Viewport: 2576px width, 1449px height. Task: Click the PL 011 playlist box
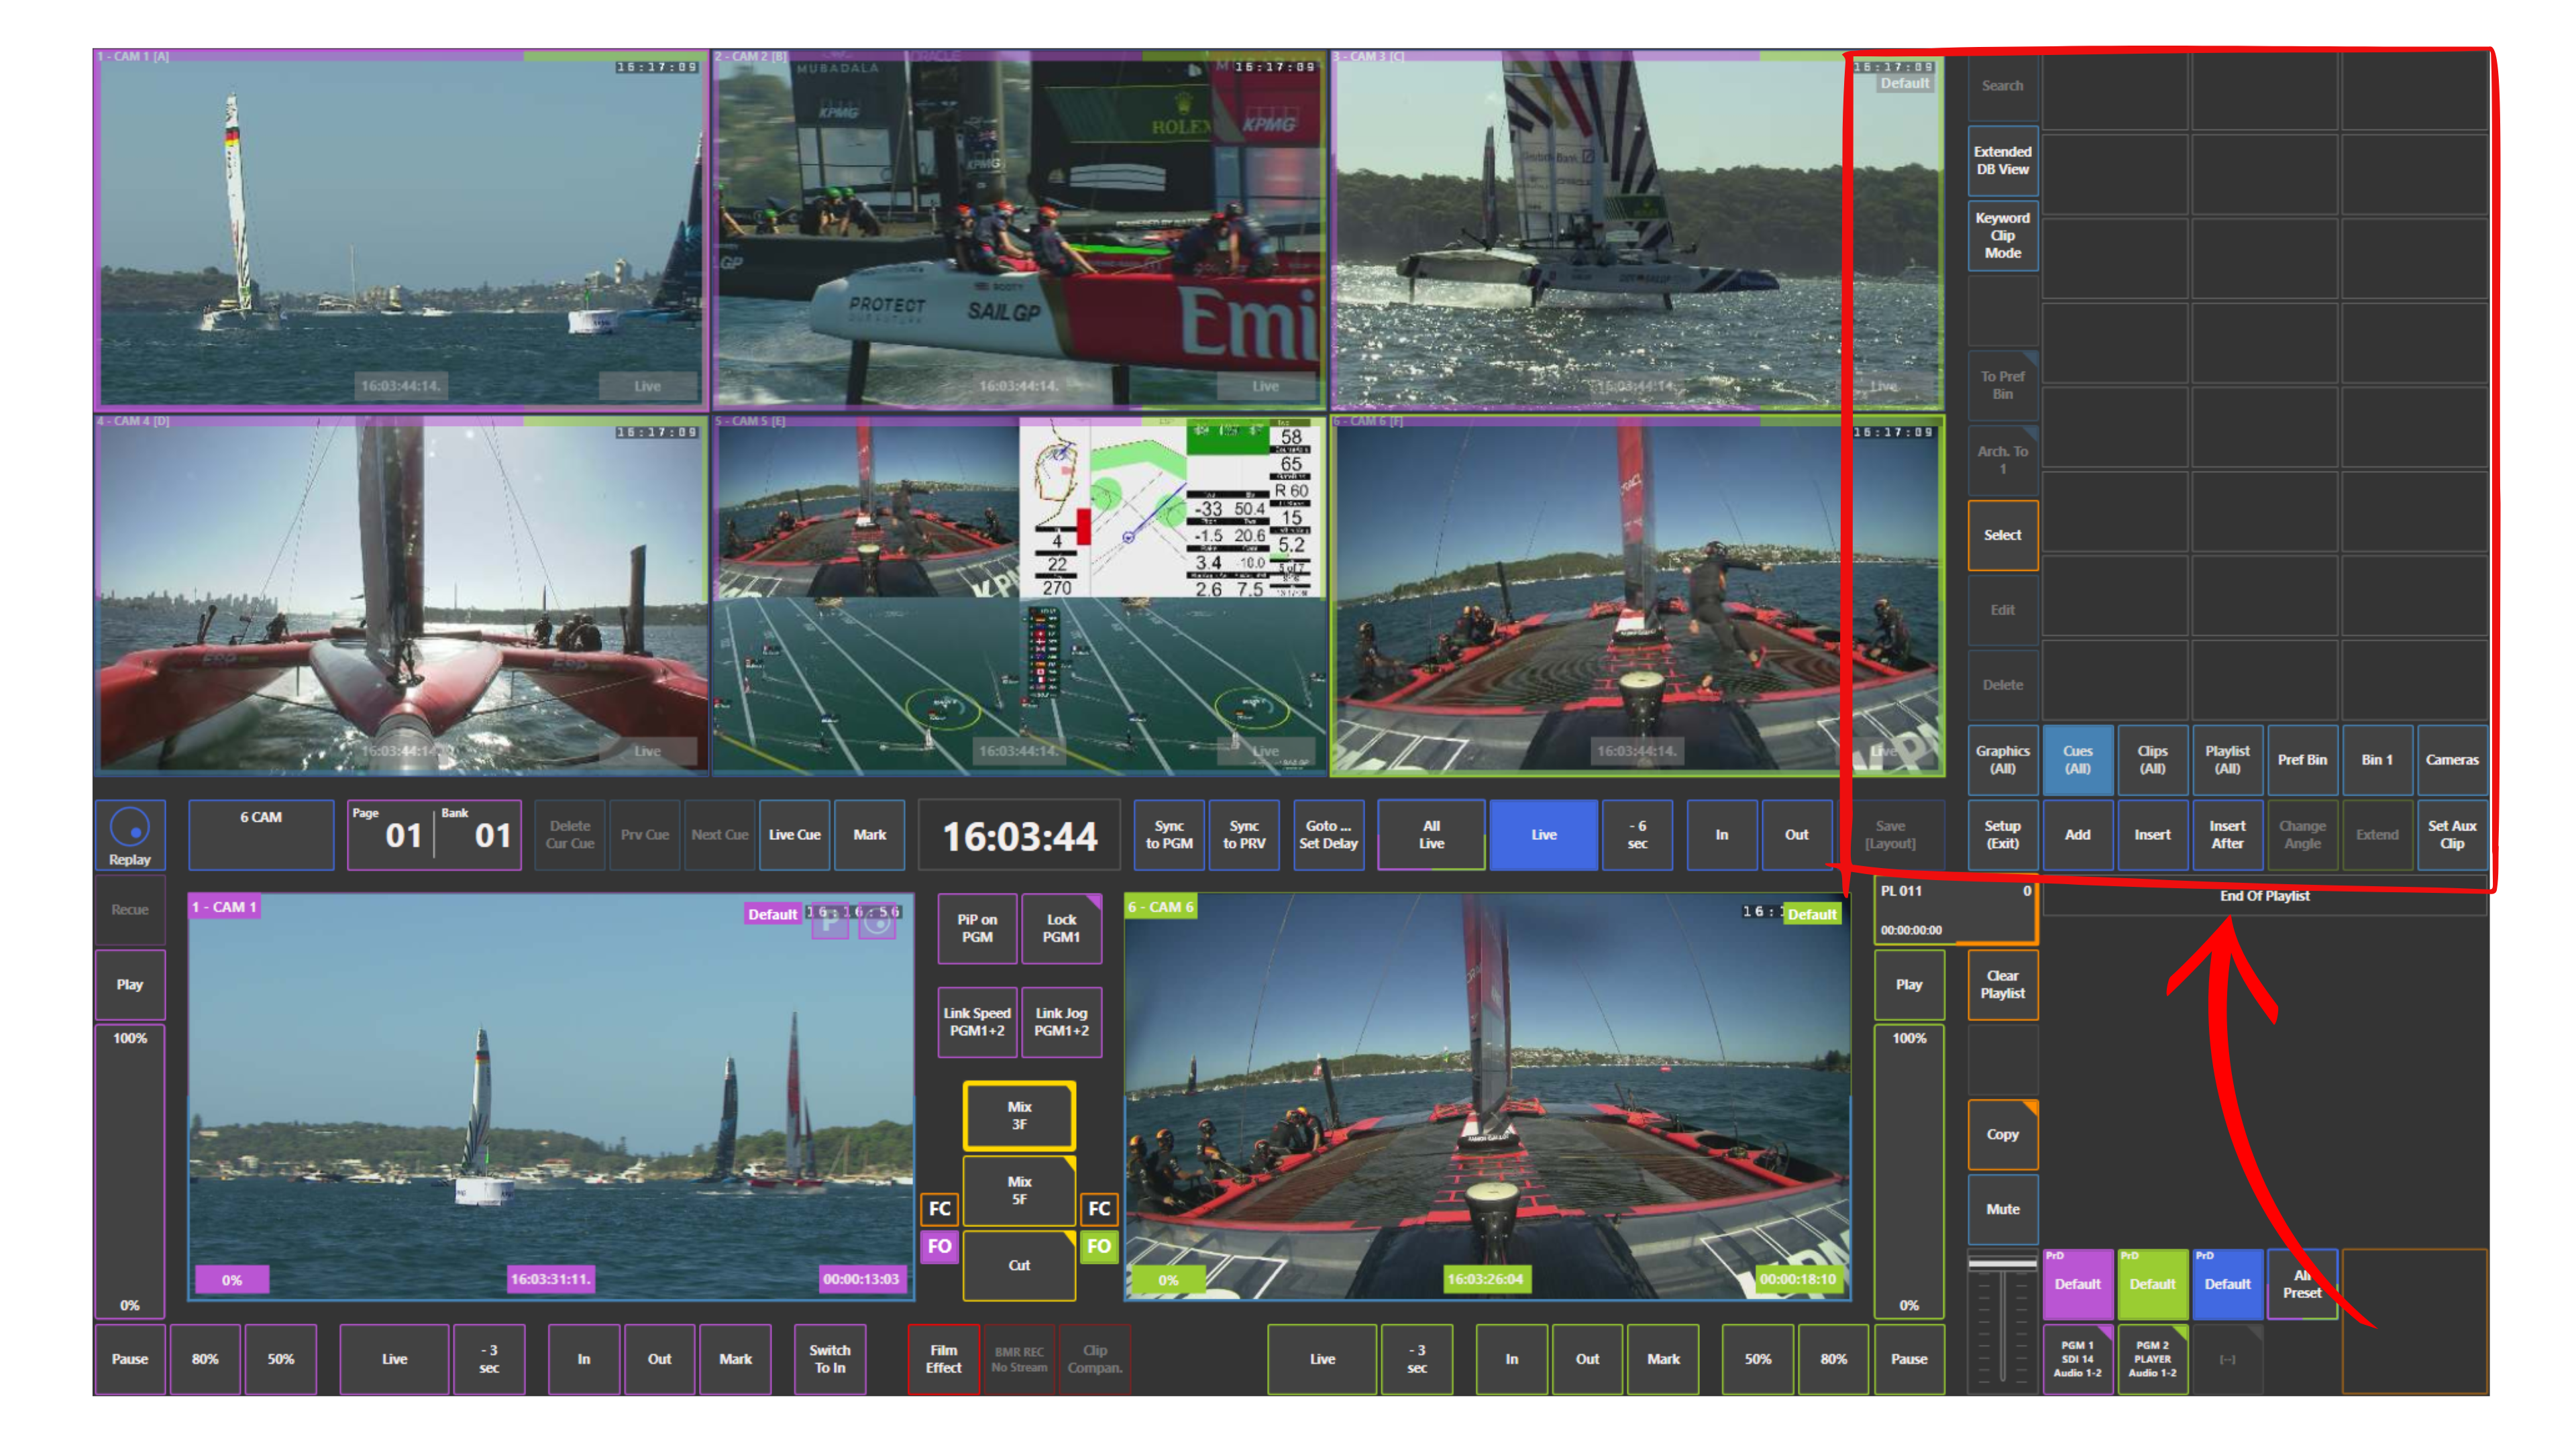[1955, 910]
